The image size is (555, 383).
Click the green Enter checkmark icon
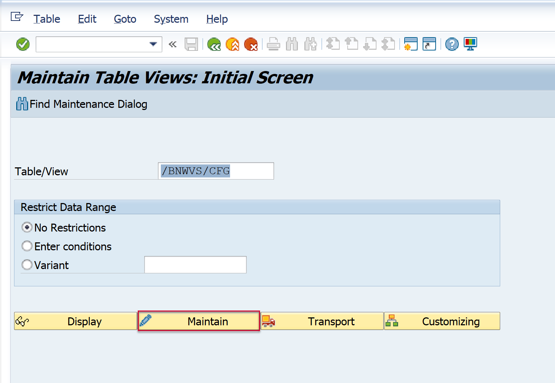point(23,44)
